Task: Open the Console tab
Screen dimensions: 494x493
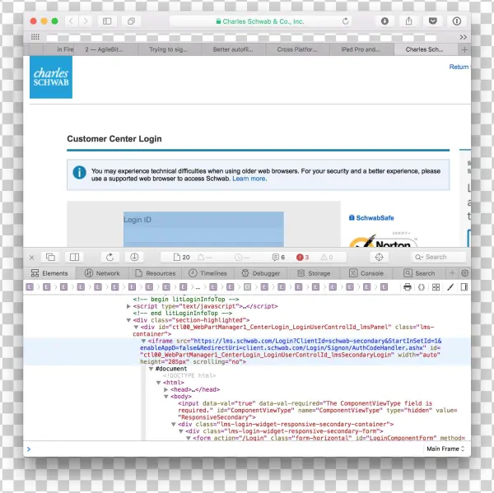Action: tap(366, 273)
